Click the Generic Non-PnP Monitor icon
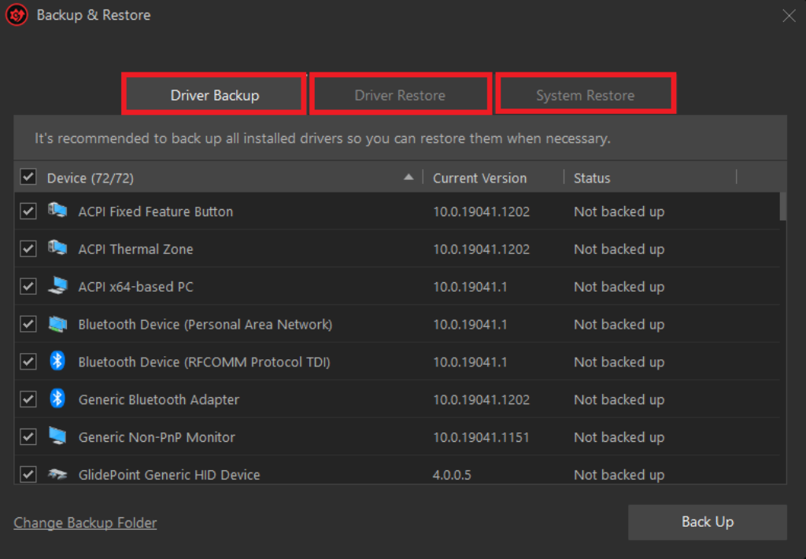This screenshot has width=806, height=559. pyautogui.click(x=57, y=436)
